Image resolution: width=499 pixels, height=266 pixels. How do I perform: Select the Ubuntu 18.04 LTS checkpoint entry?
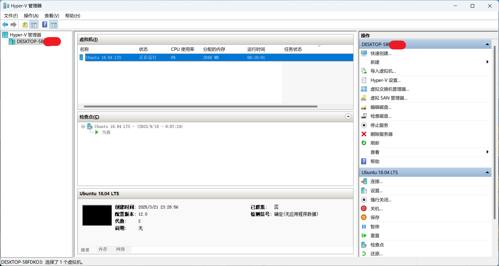click(138, 126)
